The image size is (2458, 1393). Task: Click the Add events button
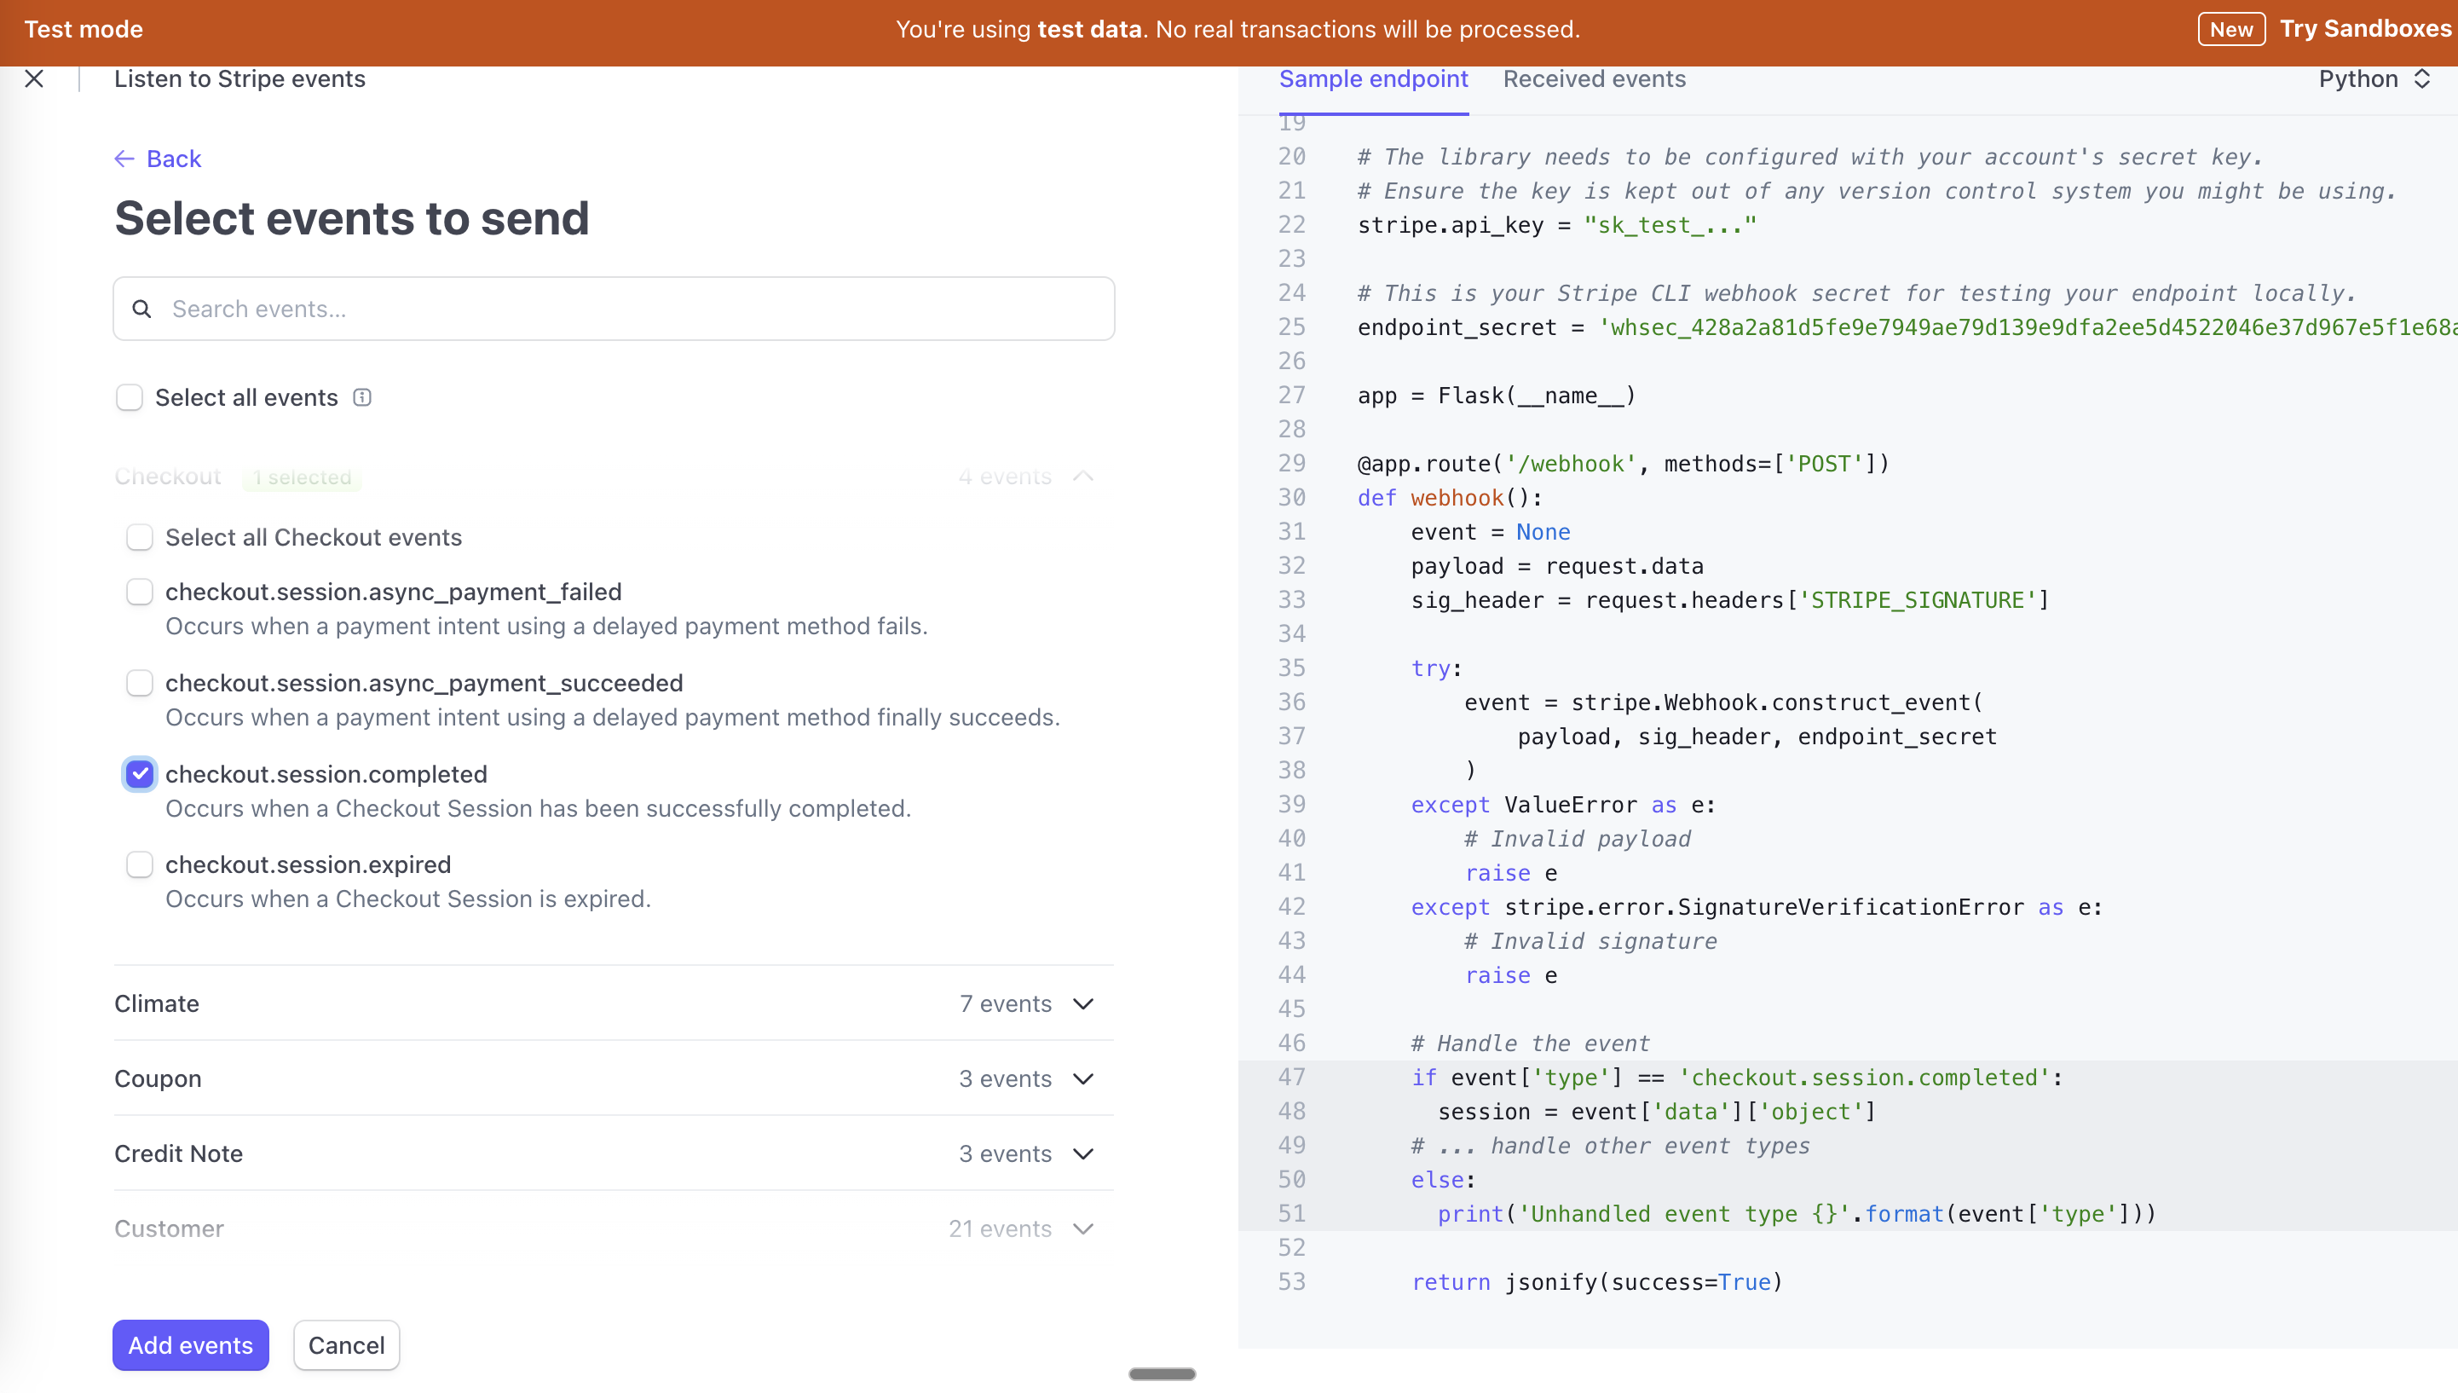190,1345
